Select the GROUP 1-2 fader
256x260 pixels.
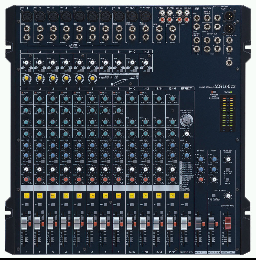coord(198,223)
